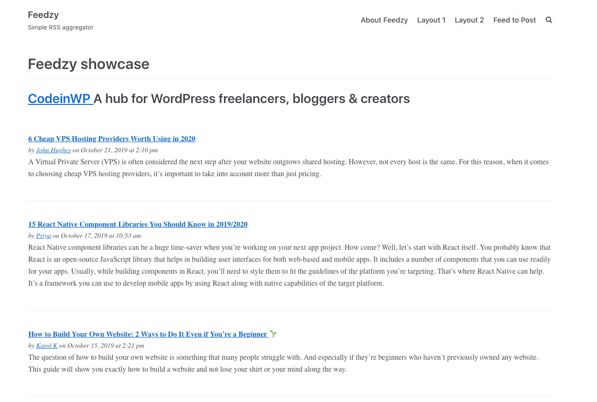View author John Hughes' profile link
597x402 pixels.
coord(53,150)
